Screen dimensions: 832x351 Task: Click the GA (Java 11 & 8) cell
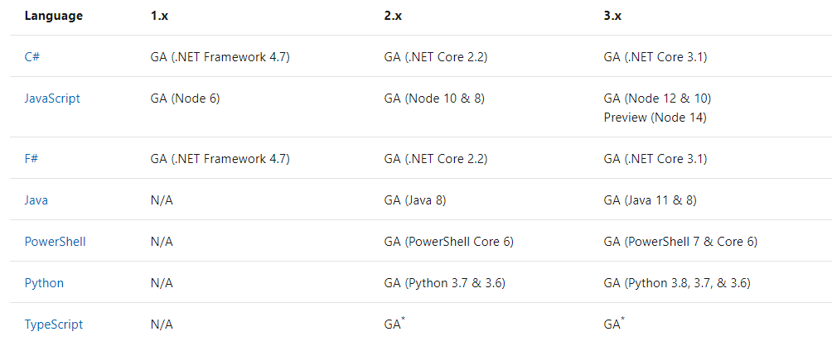click(650, 200)
